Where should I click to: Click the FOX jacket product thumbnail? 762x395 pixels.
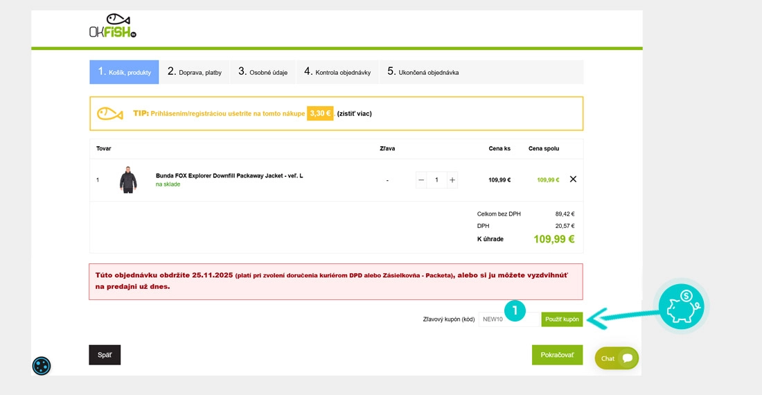(x=128, y=179)
